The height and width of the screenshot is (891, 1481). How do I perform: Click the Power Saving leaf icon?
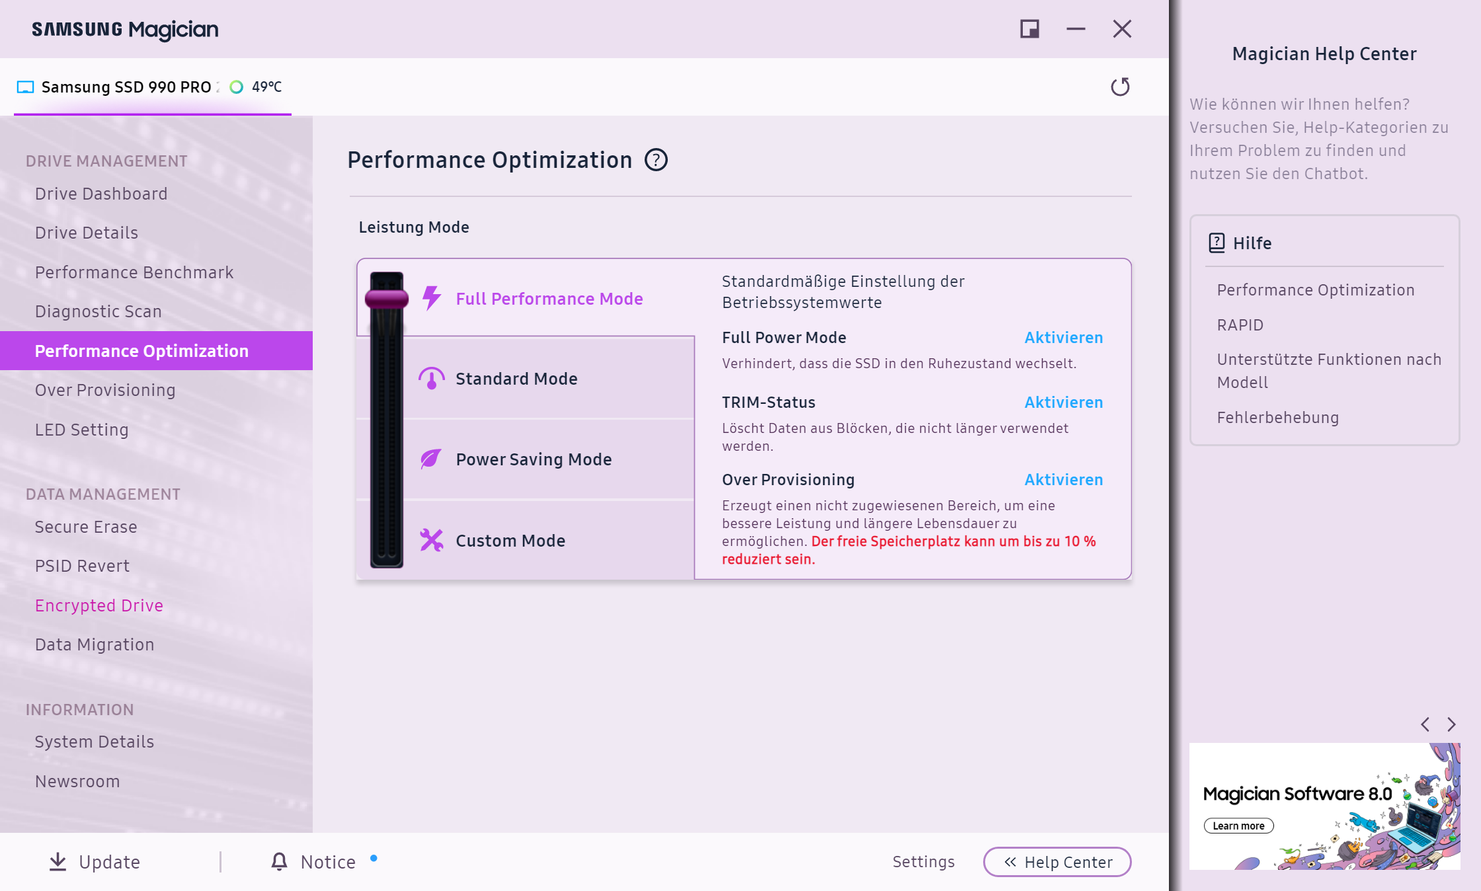(431, 459)
